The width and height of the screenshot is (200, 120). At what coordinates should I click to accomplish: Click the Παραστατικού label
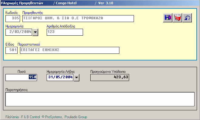[29, 44]
